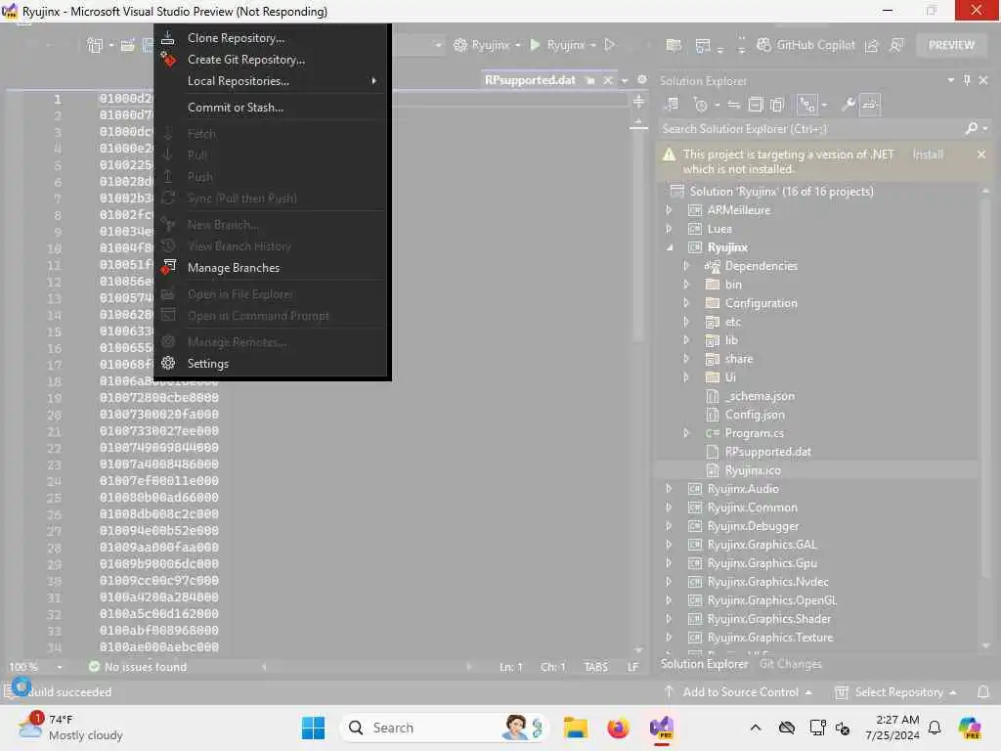Expand the Ryujinx.Audio project node
Viewport: 1001px width, 751px height.
[669, 489]
